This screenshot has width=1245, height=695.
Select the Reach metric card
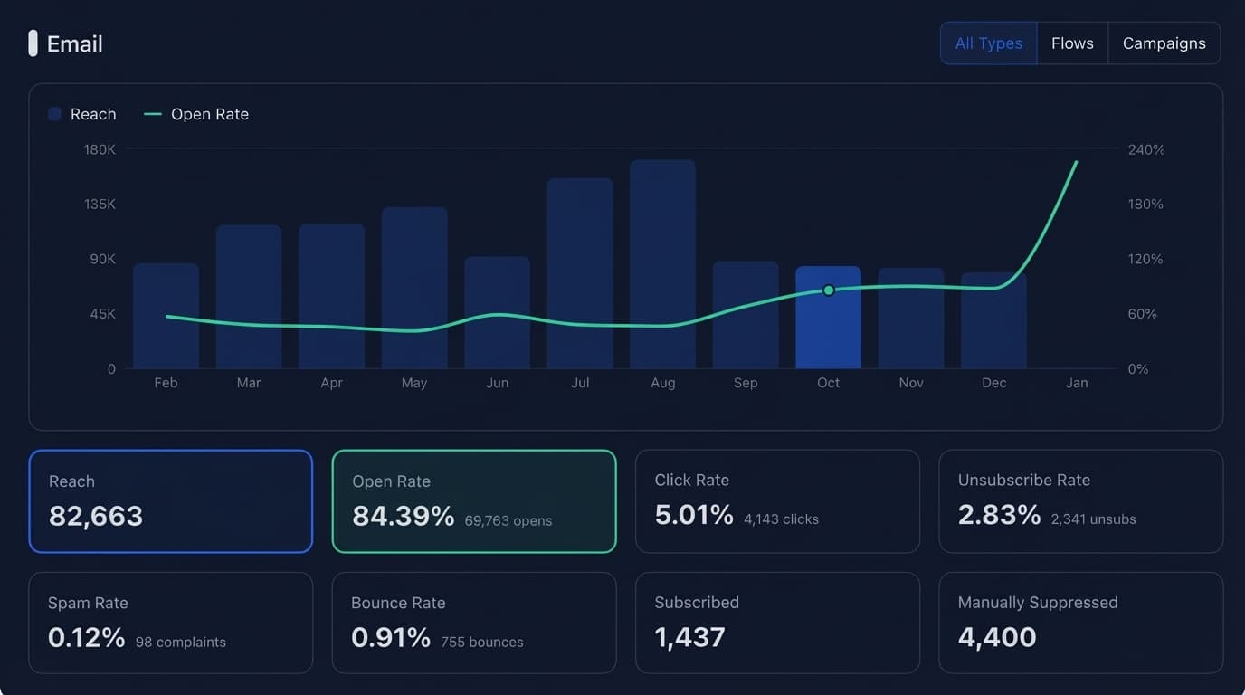pyautogui.click(x=170, y=501)
